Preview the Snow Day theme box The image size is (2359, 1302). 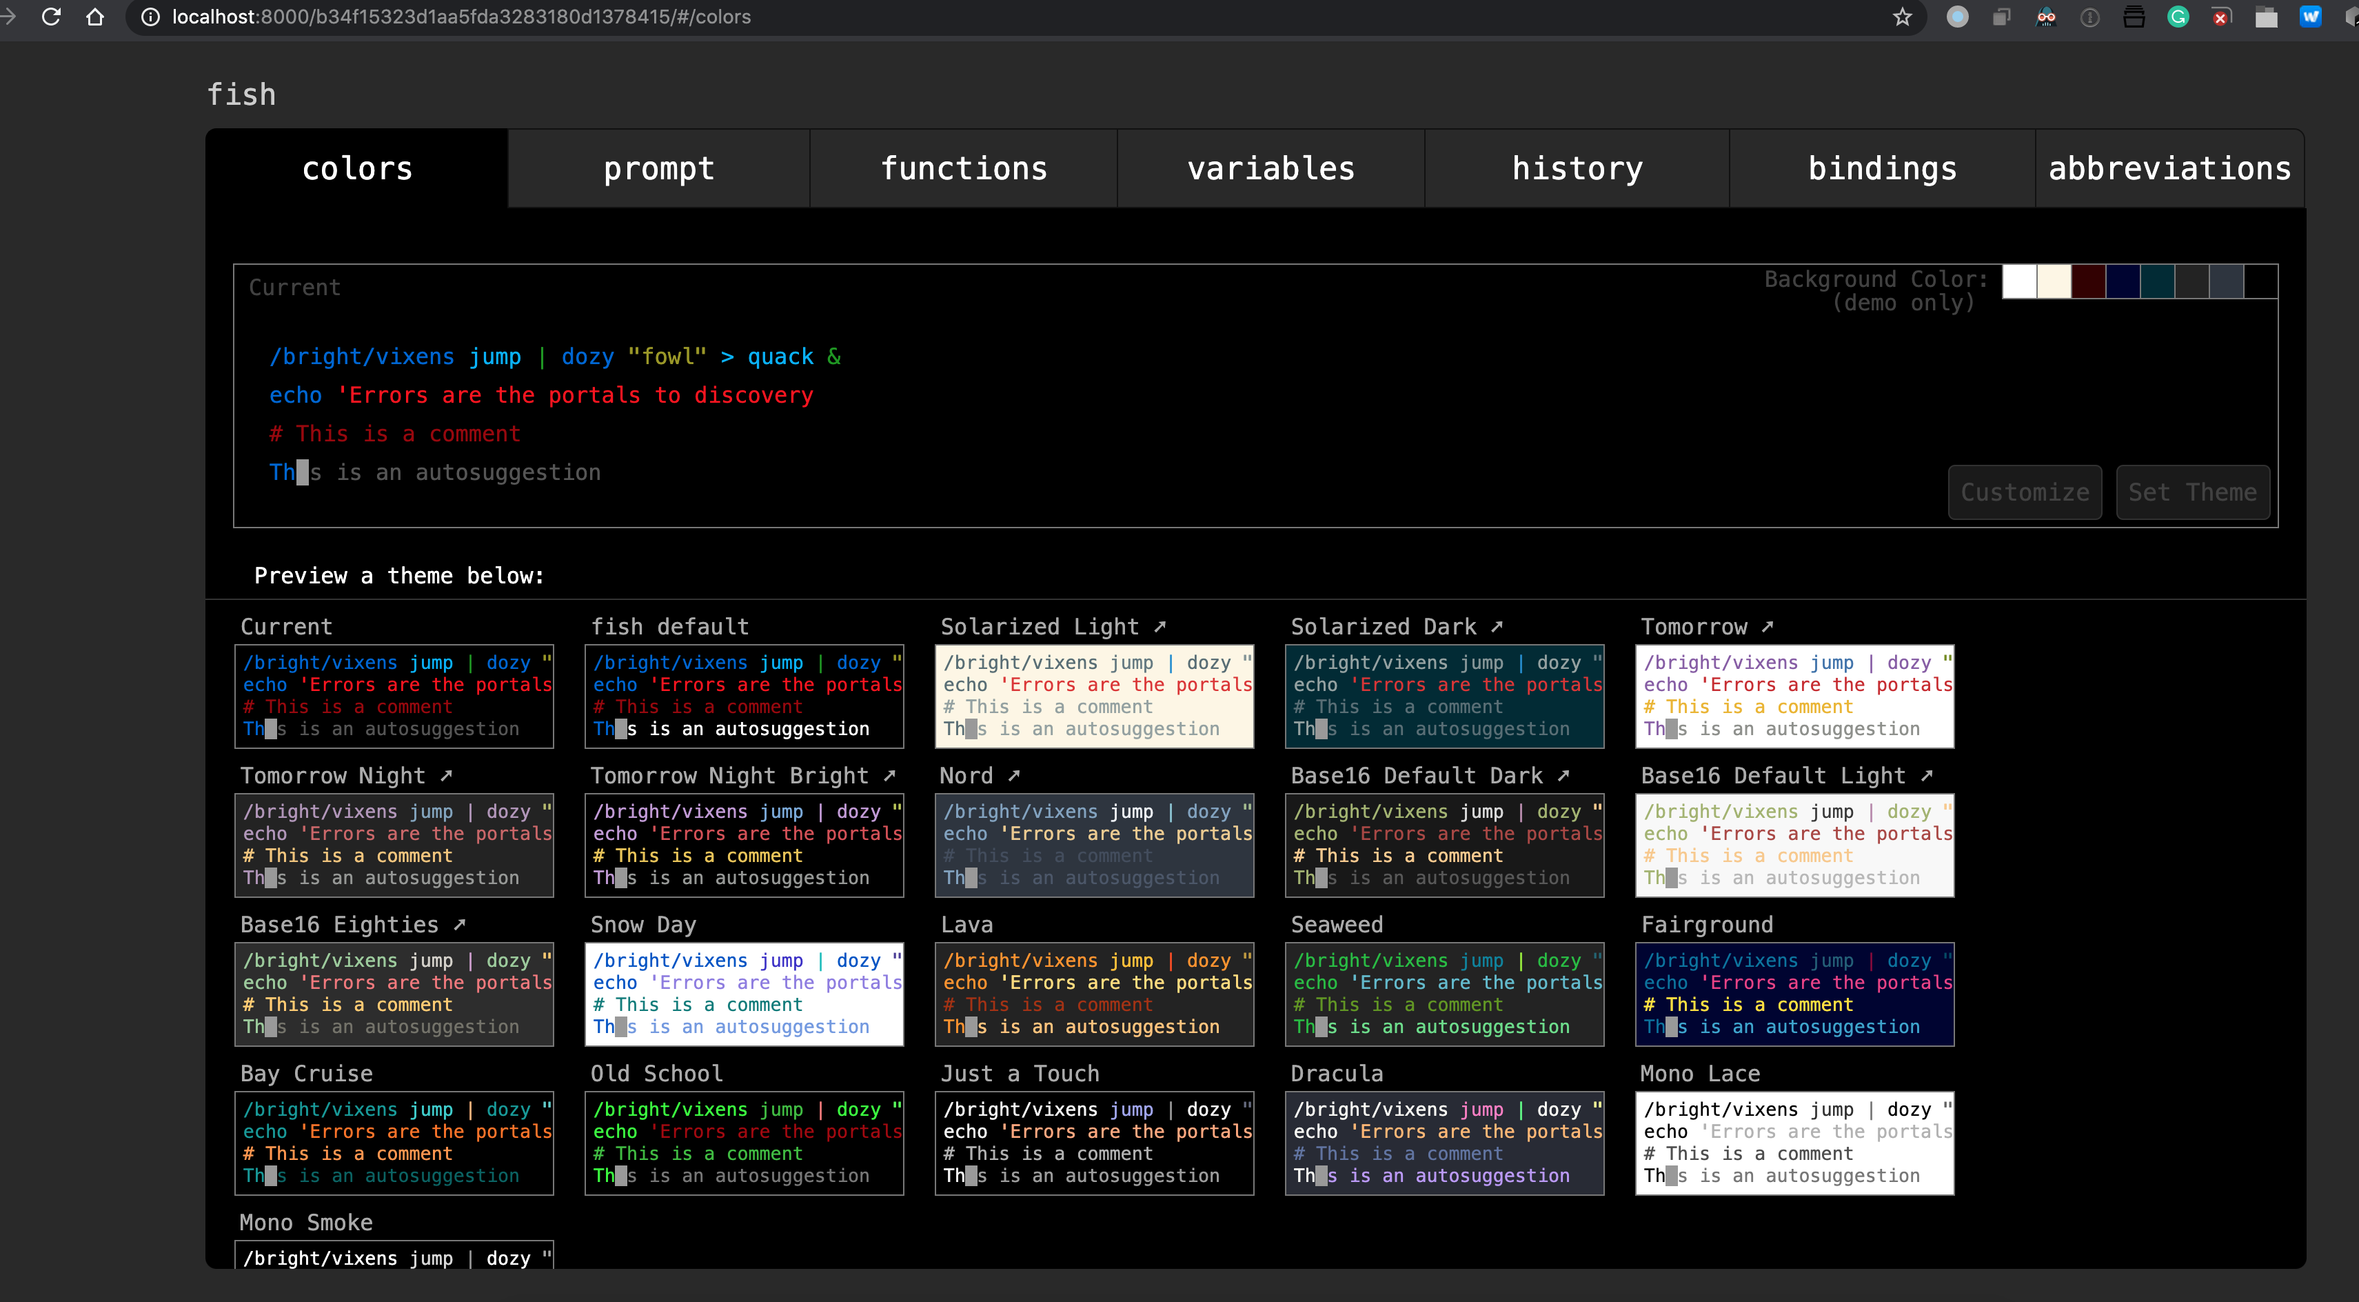point(744,994)
